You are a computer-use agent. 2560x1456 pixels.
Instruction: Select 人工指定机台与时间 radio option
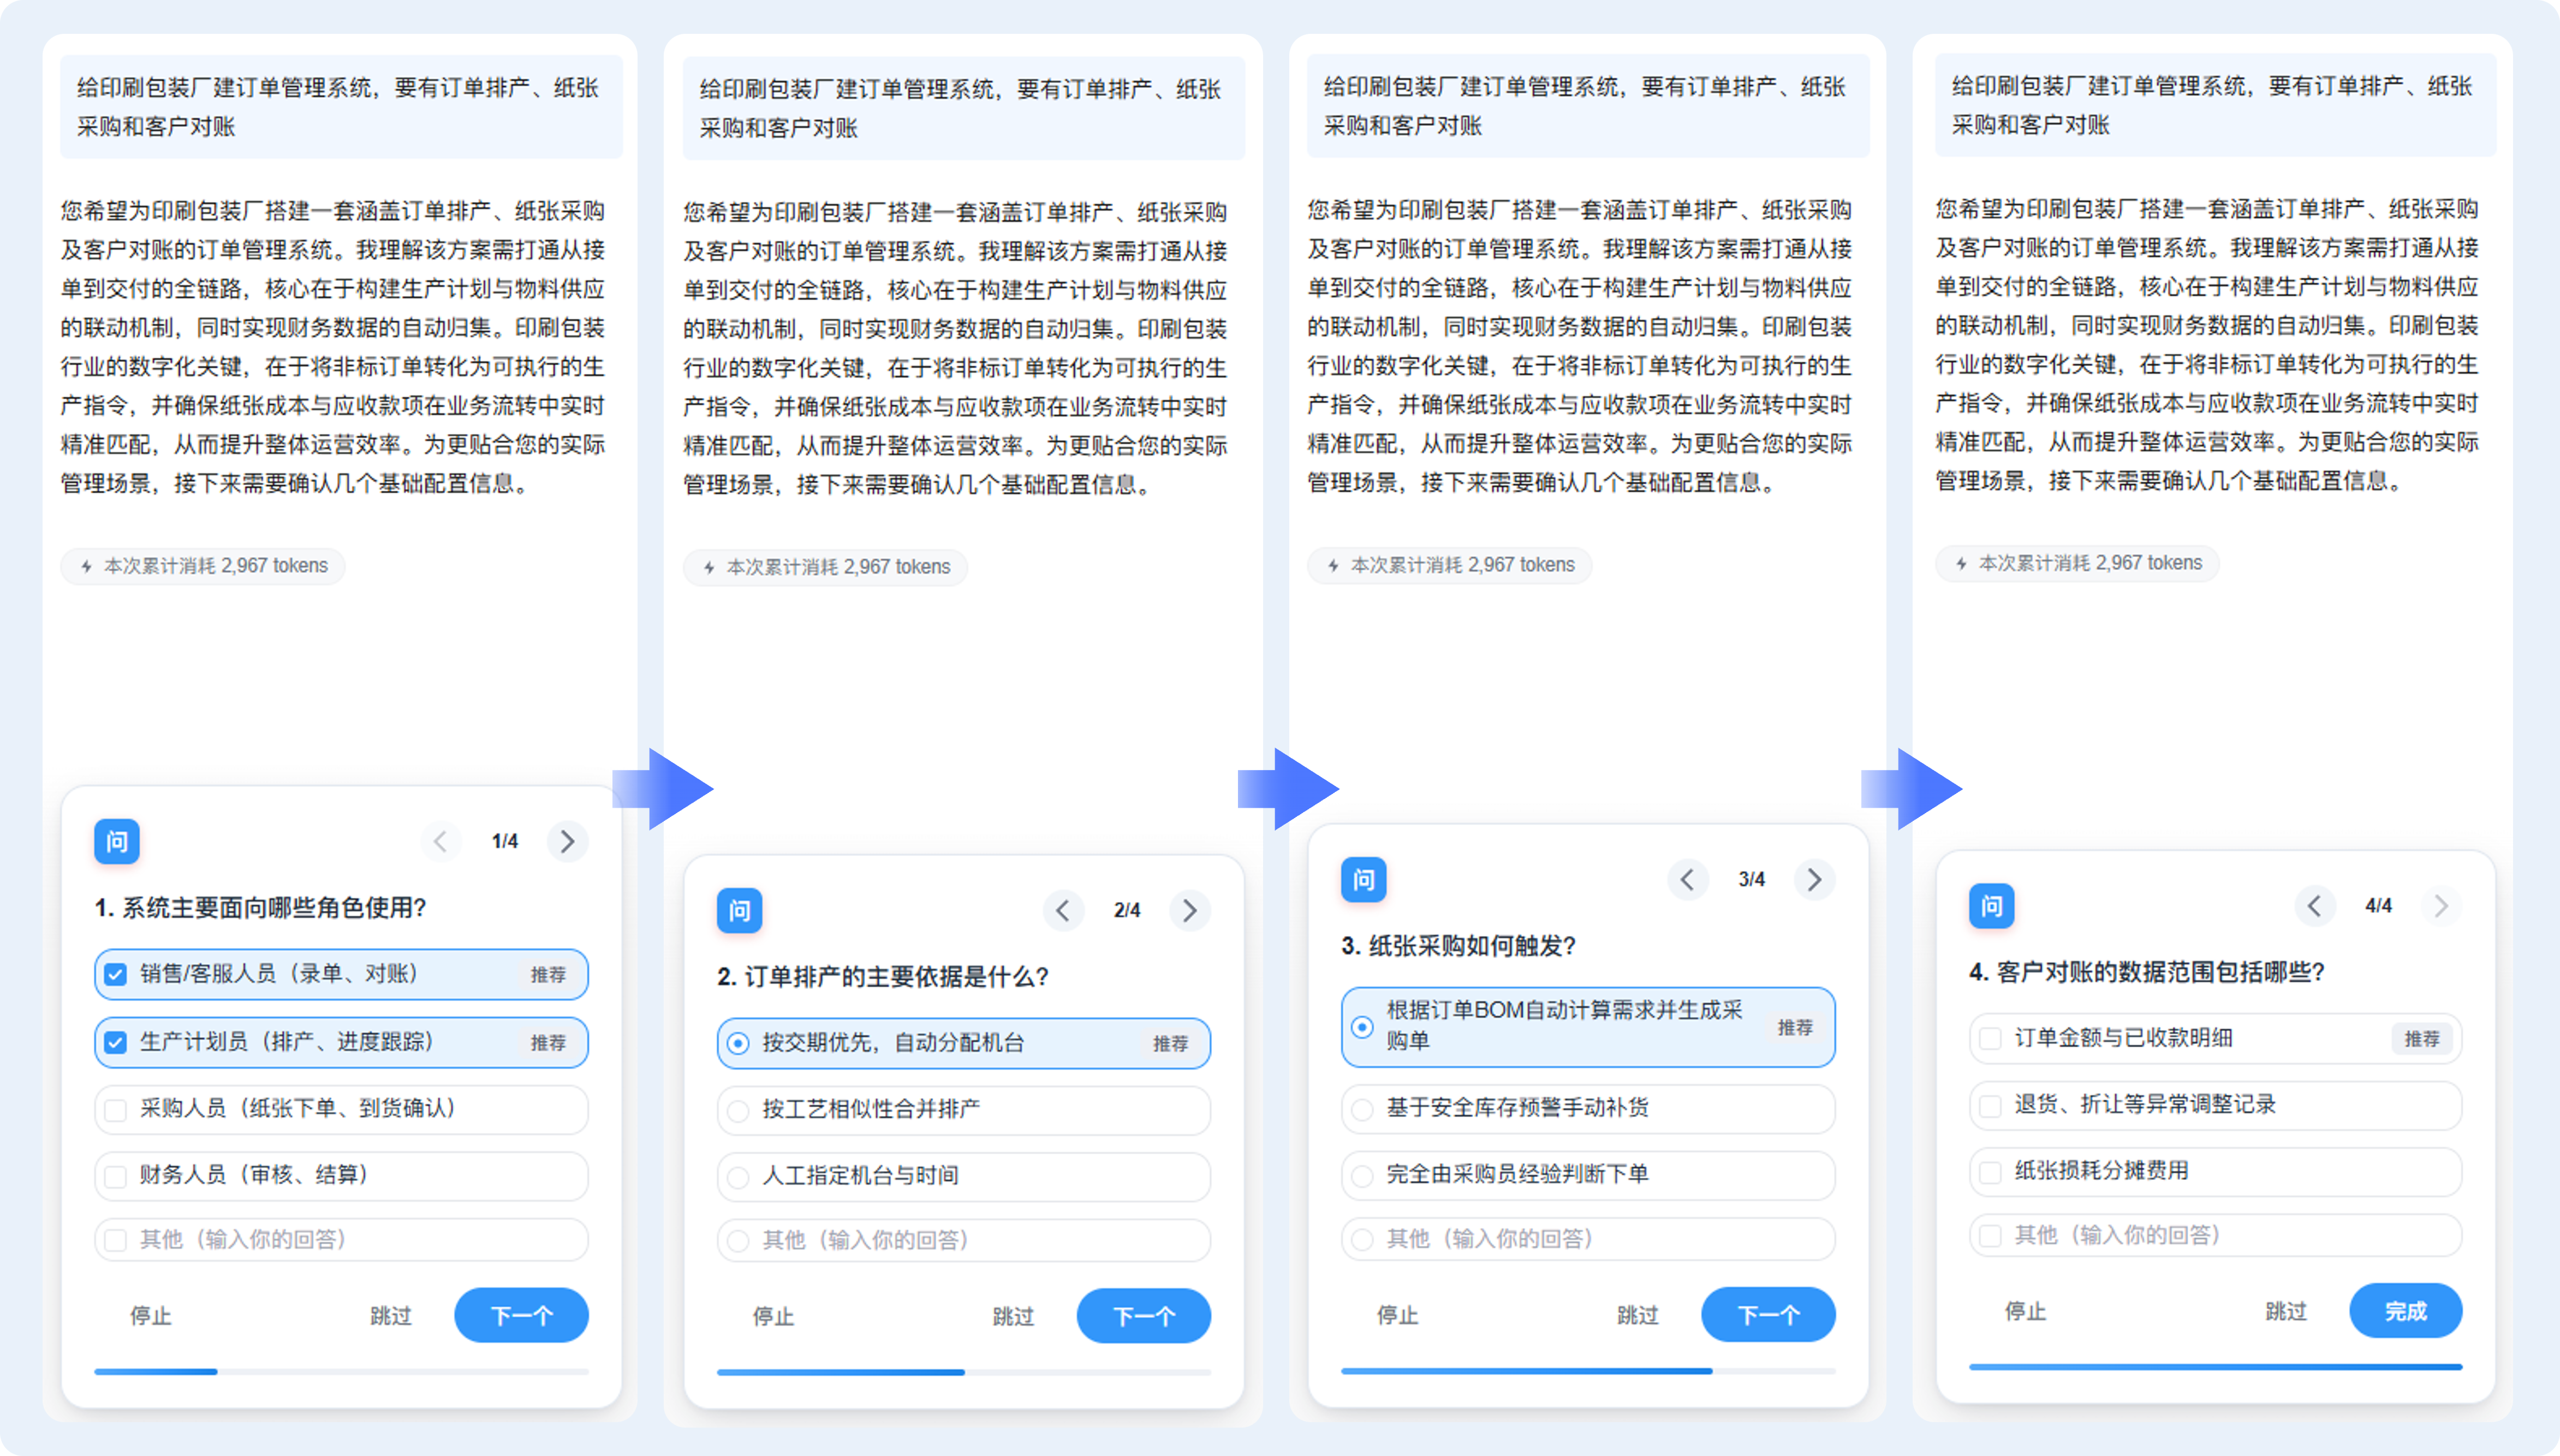pyautogui.click(x=964, y=1176)
